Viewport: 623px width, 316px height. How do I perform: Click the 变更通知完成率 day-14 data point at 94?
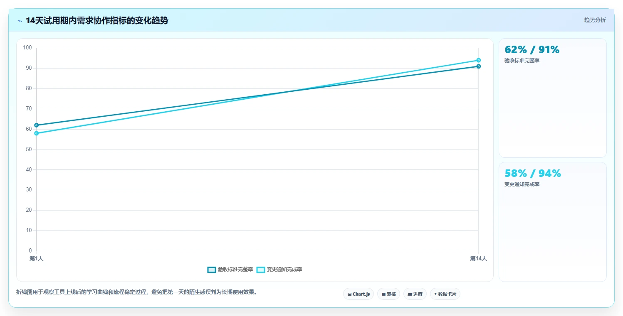click(479, 60)
